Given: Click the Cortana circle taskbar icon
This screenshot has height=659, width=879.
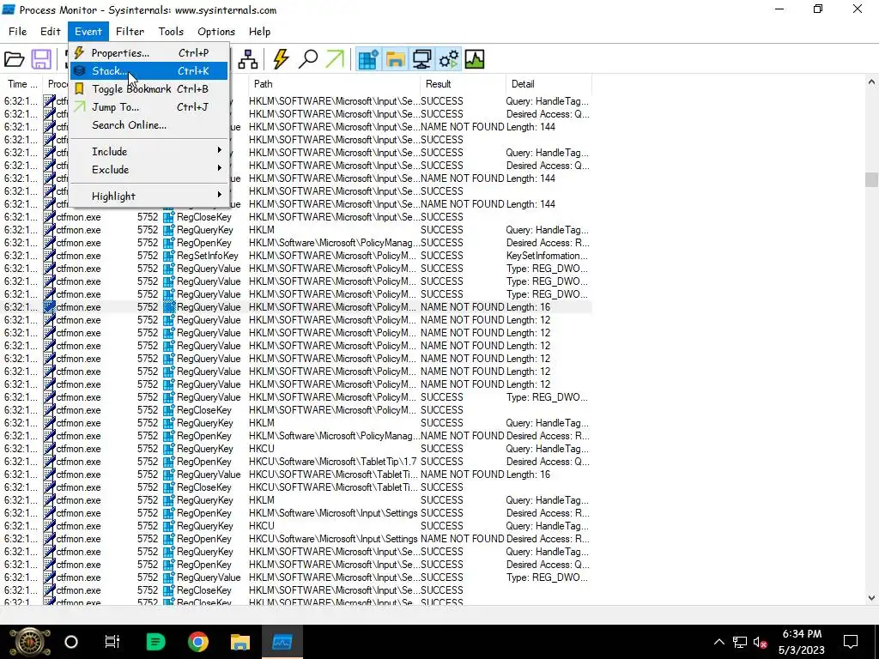Looking at the screenshot, I should 71,642.
